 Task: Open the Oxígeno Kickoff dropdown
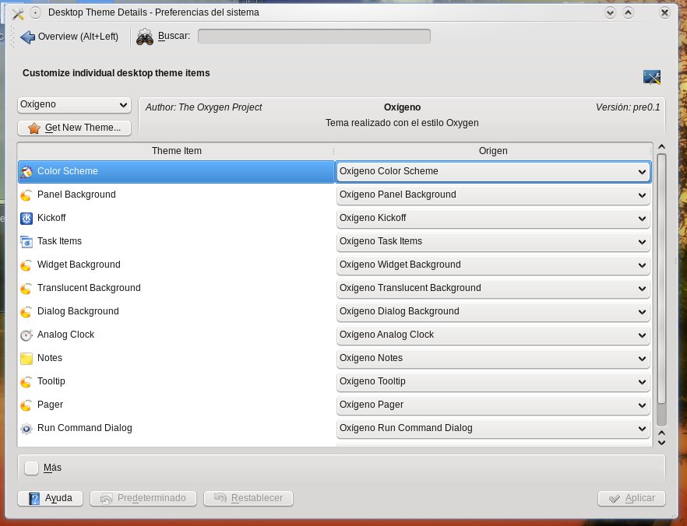pos(493,218)
